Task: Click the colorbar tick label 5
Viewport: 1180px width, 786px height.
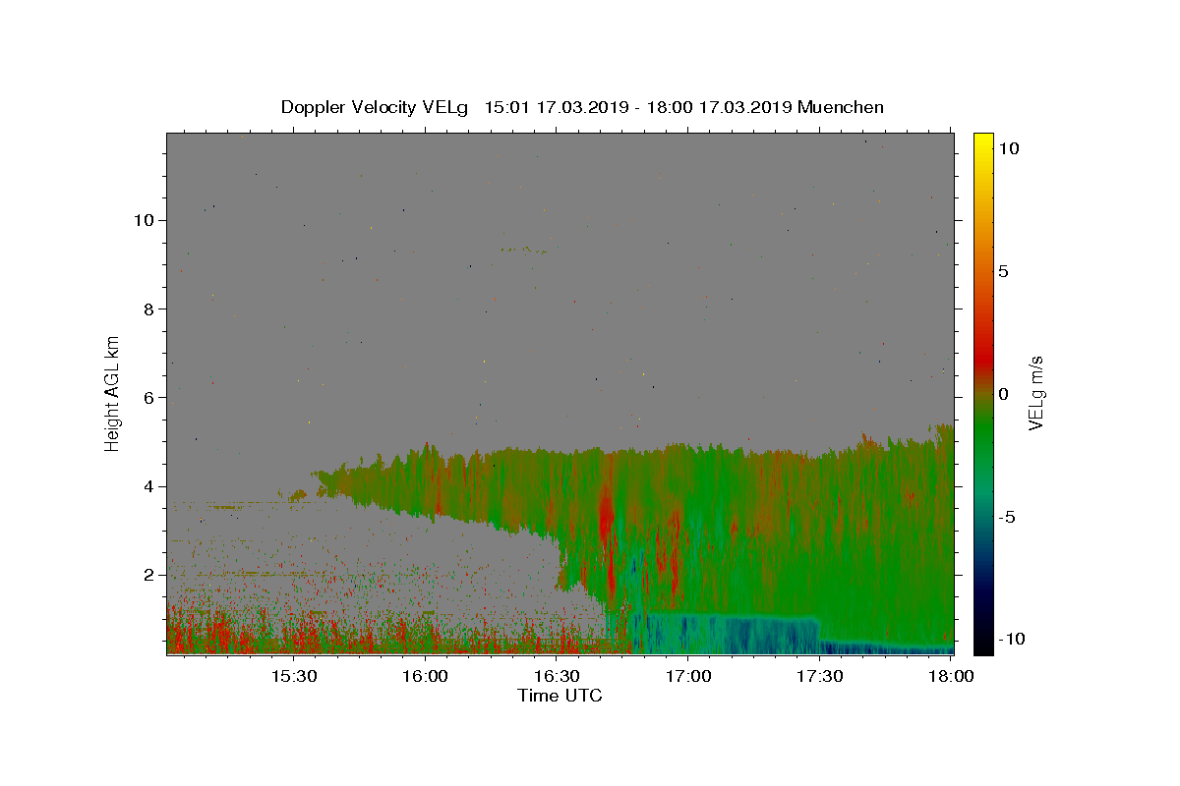Action: [x=1003, y=271]
